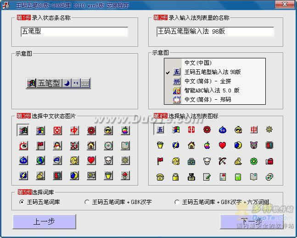This screenshot has height=238, width=297.
Task: Select the penguin icon in step 3
Action: (57, 146)
